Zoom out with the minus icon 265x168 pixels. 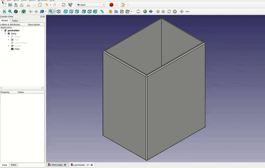point(187,11)
